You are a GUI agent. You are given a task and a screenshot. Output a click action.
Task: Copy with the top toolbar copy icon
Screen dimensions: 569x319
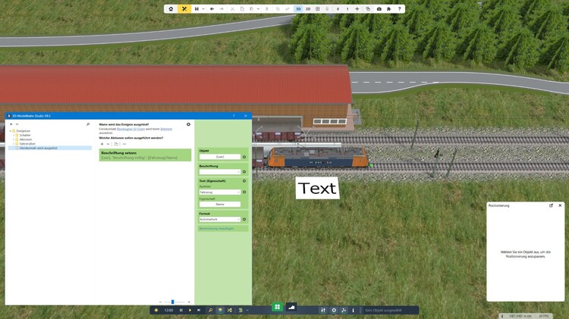click(242, 8)
